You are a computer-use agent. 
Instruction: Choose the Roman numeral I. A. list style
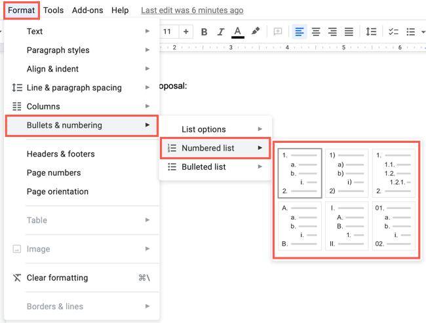point(347,226)
